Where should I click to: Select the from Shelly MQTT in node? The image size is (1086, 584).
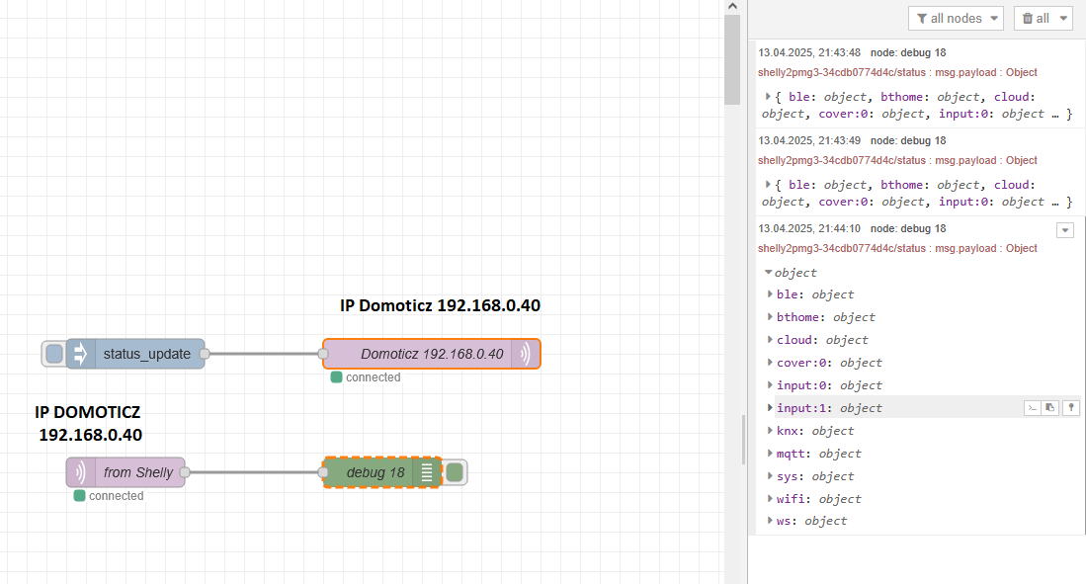(x=125, y=472)
